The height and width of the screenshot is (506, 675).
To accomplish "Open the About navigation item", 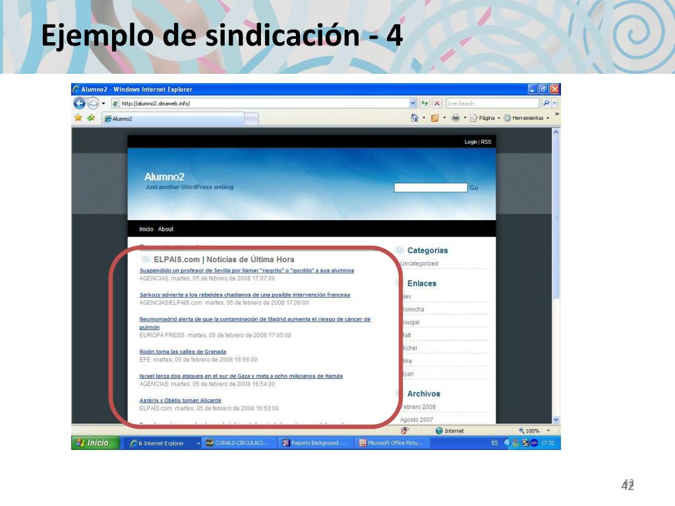I will pos(165,229).
